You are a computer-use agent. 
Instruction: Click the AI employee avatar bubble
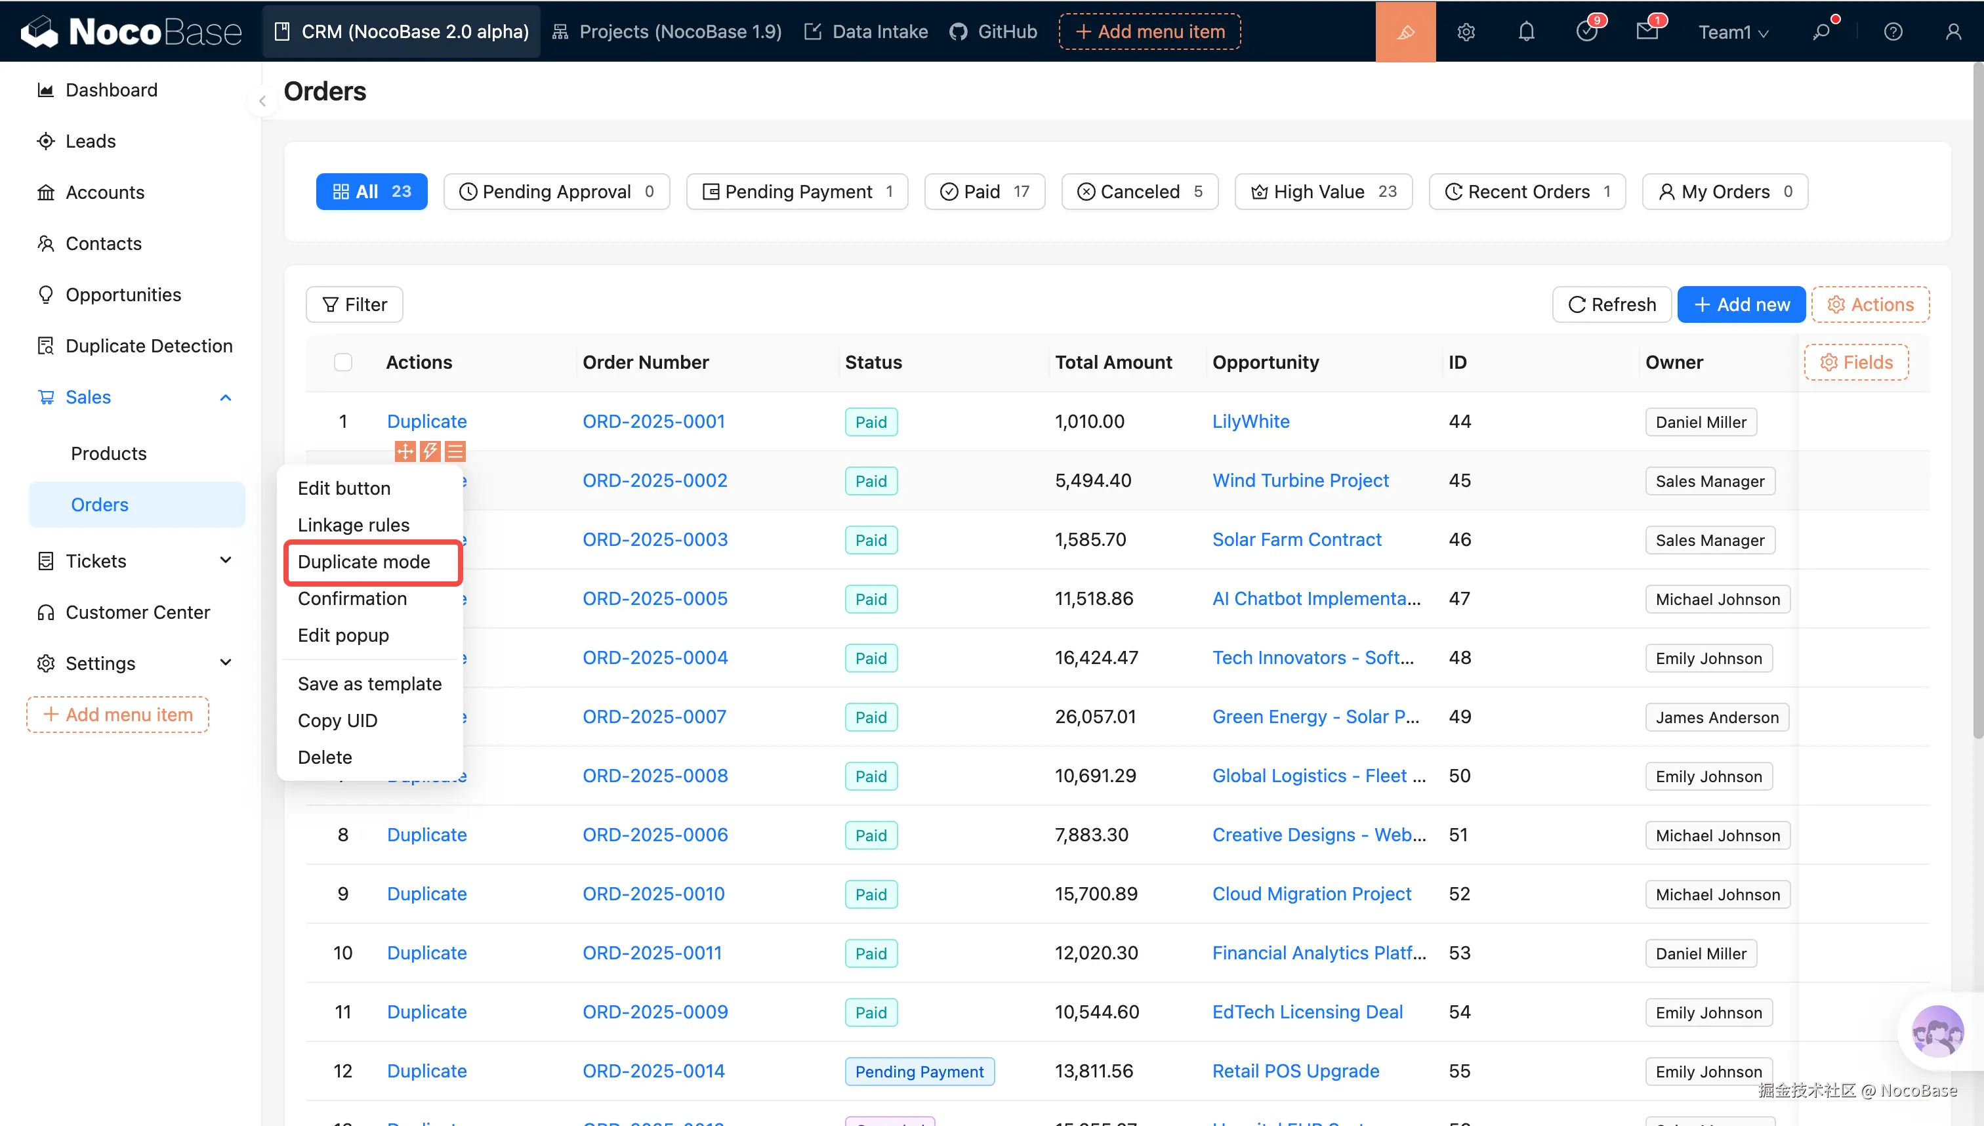point(1937,1031)
